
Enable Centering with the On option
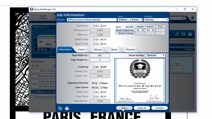coord(94,67)
